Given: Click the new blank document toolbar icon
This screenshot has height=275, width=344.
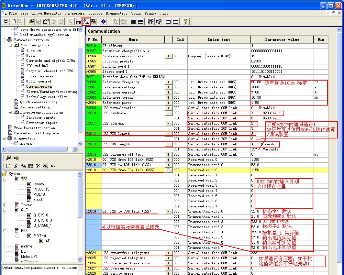Looking at the screenshot, I should pyautogui.click(x=14, y=22).
